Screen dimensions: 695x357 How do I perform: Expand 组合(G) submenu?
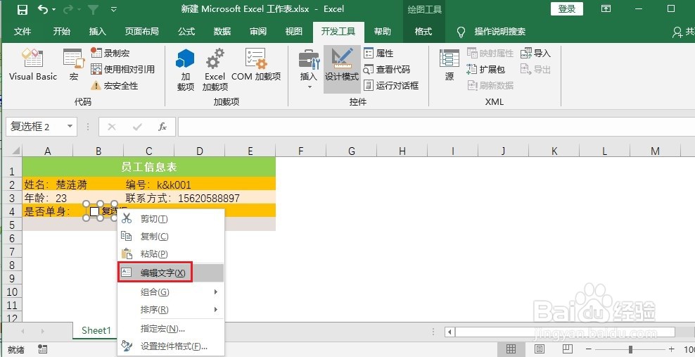(x=171, y=292)
